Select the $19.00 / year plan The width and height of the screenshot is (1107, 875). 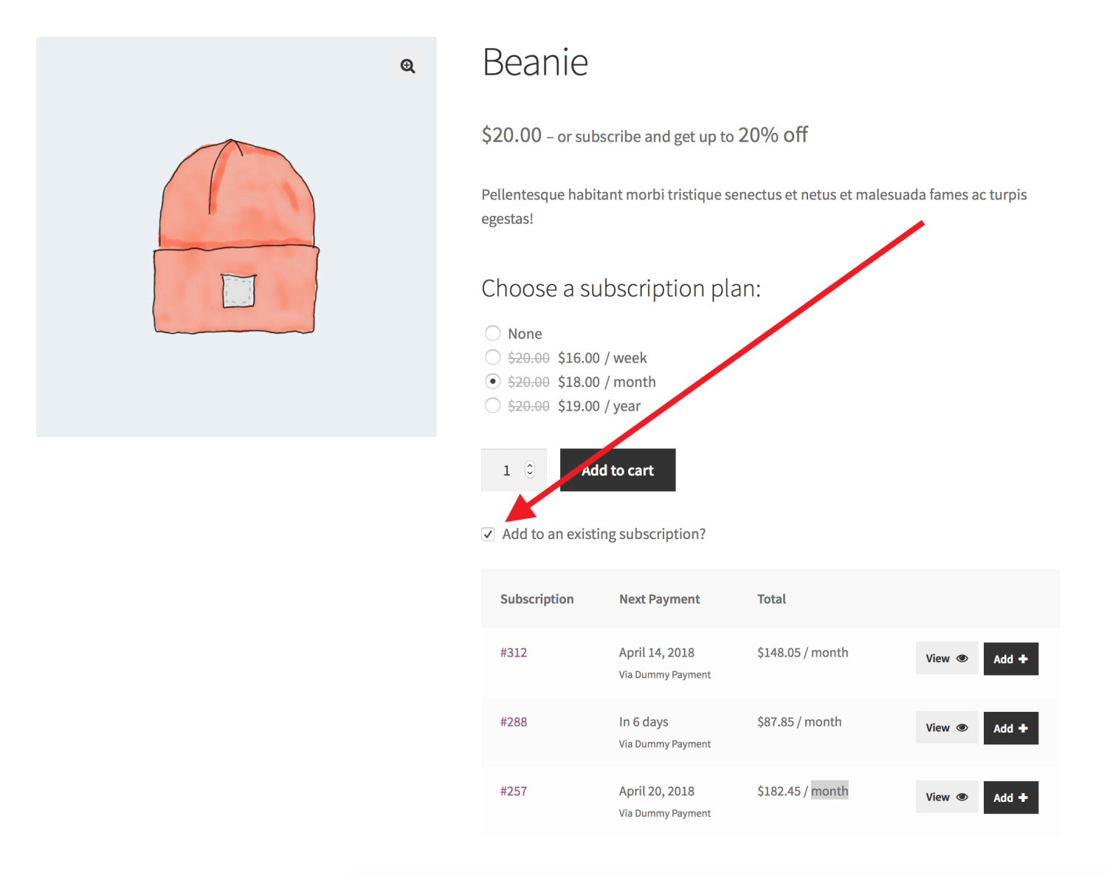pyautogui.click(x=493, y=405)
